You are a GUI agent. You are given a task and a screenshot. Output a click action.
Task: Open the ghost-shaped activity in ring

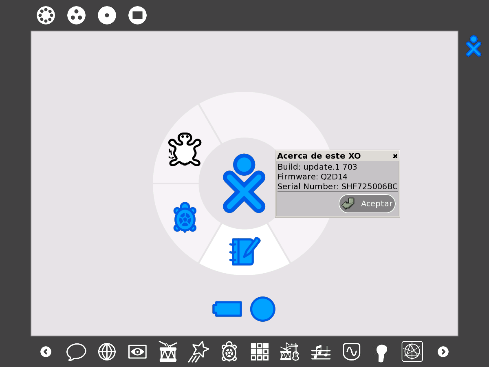point(185,149)
